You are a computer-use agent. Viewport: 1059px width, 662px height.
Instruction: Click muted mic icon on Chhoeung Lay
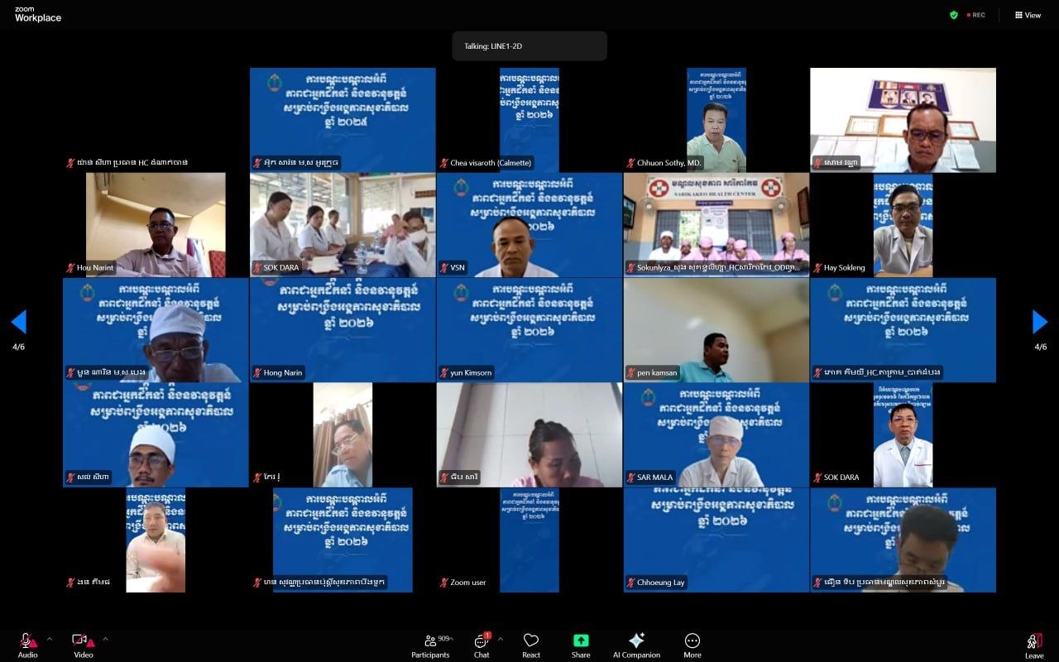[x=631, y=583]
